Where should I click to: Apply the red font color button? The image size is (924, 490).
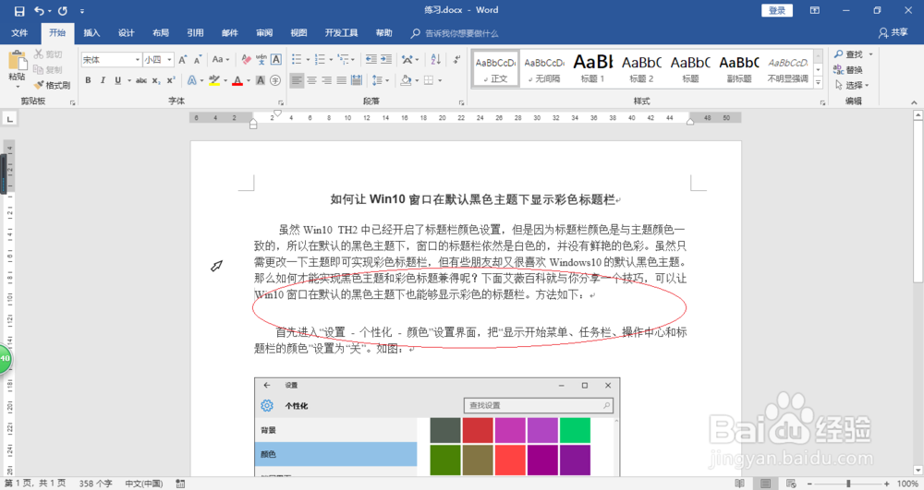(x=237, y=80)
